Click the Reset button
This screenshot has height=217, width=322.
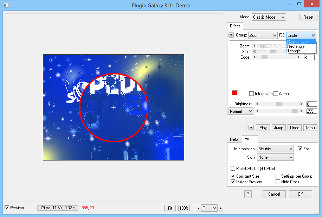(x=308, y=17)
